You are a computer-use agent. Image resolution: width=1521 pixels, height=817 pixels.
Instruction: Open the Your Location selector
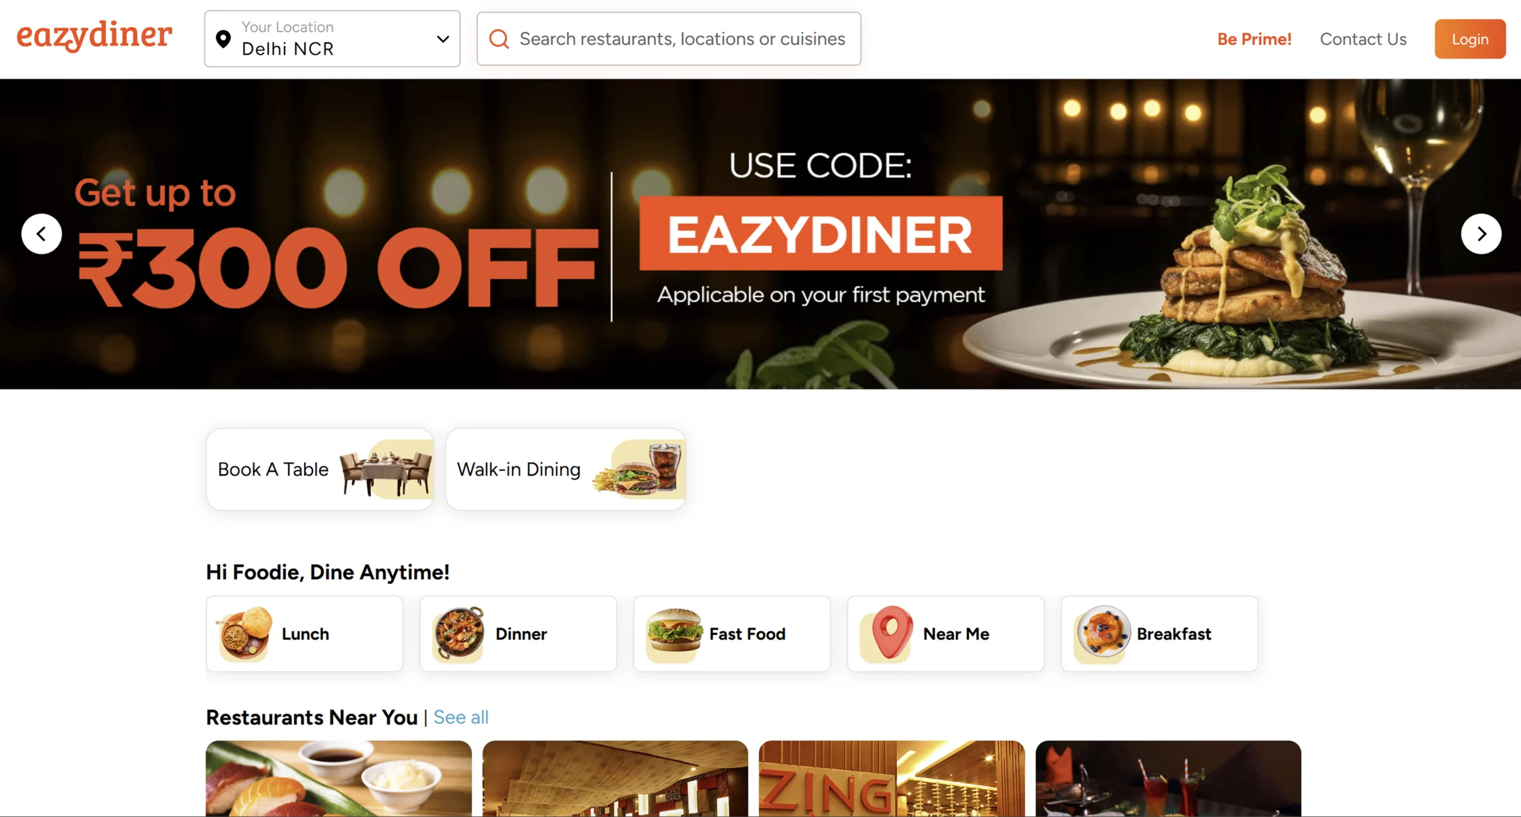tap(332, 39)
